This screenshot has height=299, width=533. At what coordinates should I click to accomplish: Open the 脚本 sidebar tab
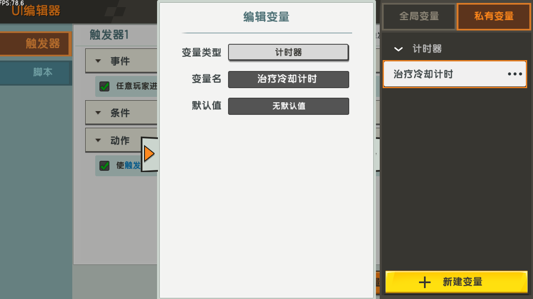coord(35,72)
